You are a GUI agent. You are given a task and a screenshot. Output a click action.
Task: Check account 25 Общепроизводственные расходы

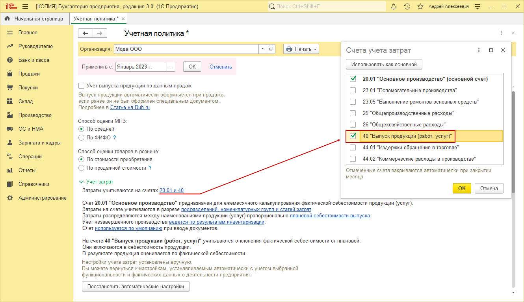click(x=353, y=113)
